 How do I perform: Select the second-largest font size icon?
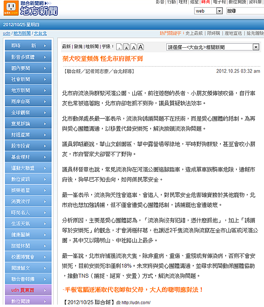134,47
